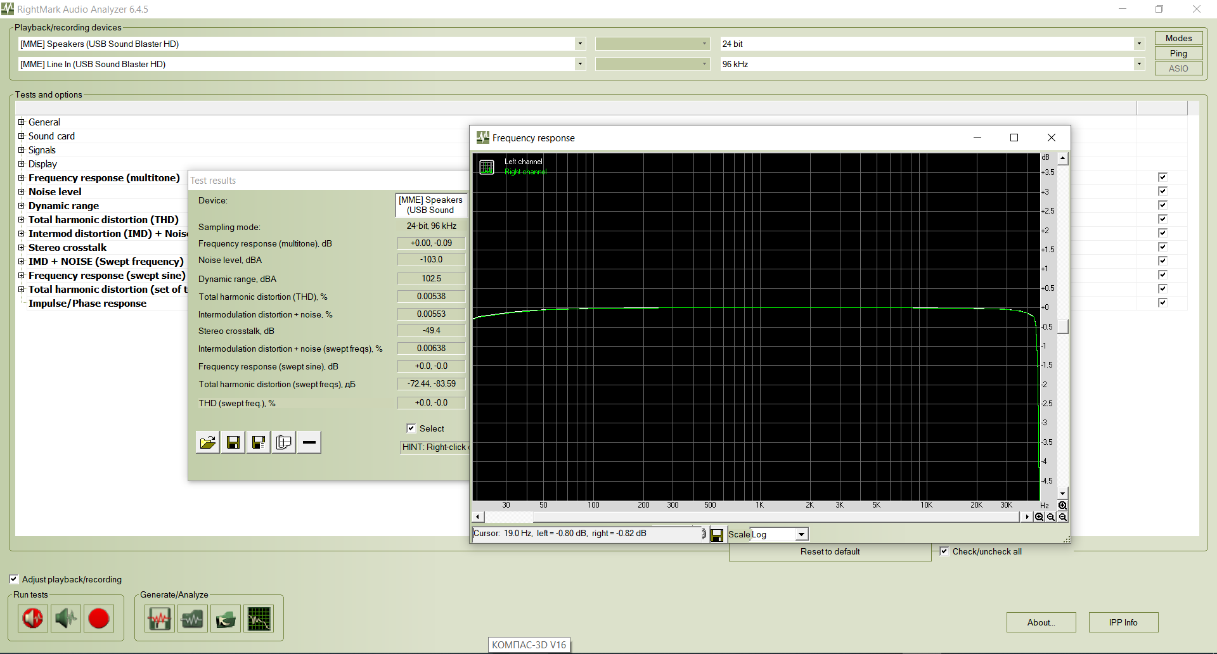Click the red record button in Run tests
This screenshot has height=654, width=1217.
tap(99, 619)
